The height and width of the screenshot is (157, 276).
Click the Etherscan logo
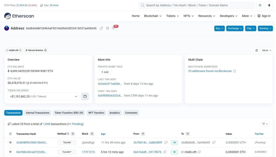(x=19, y=16)
